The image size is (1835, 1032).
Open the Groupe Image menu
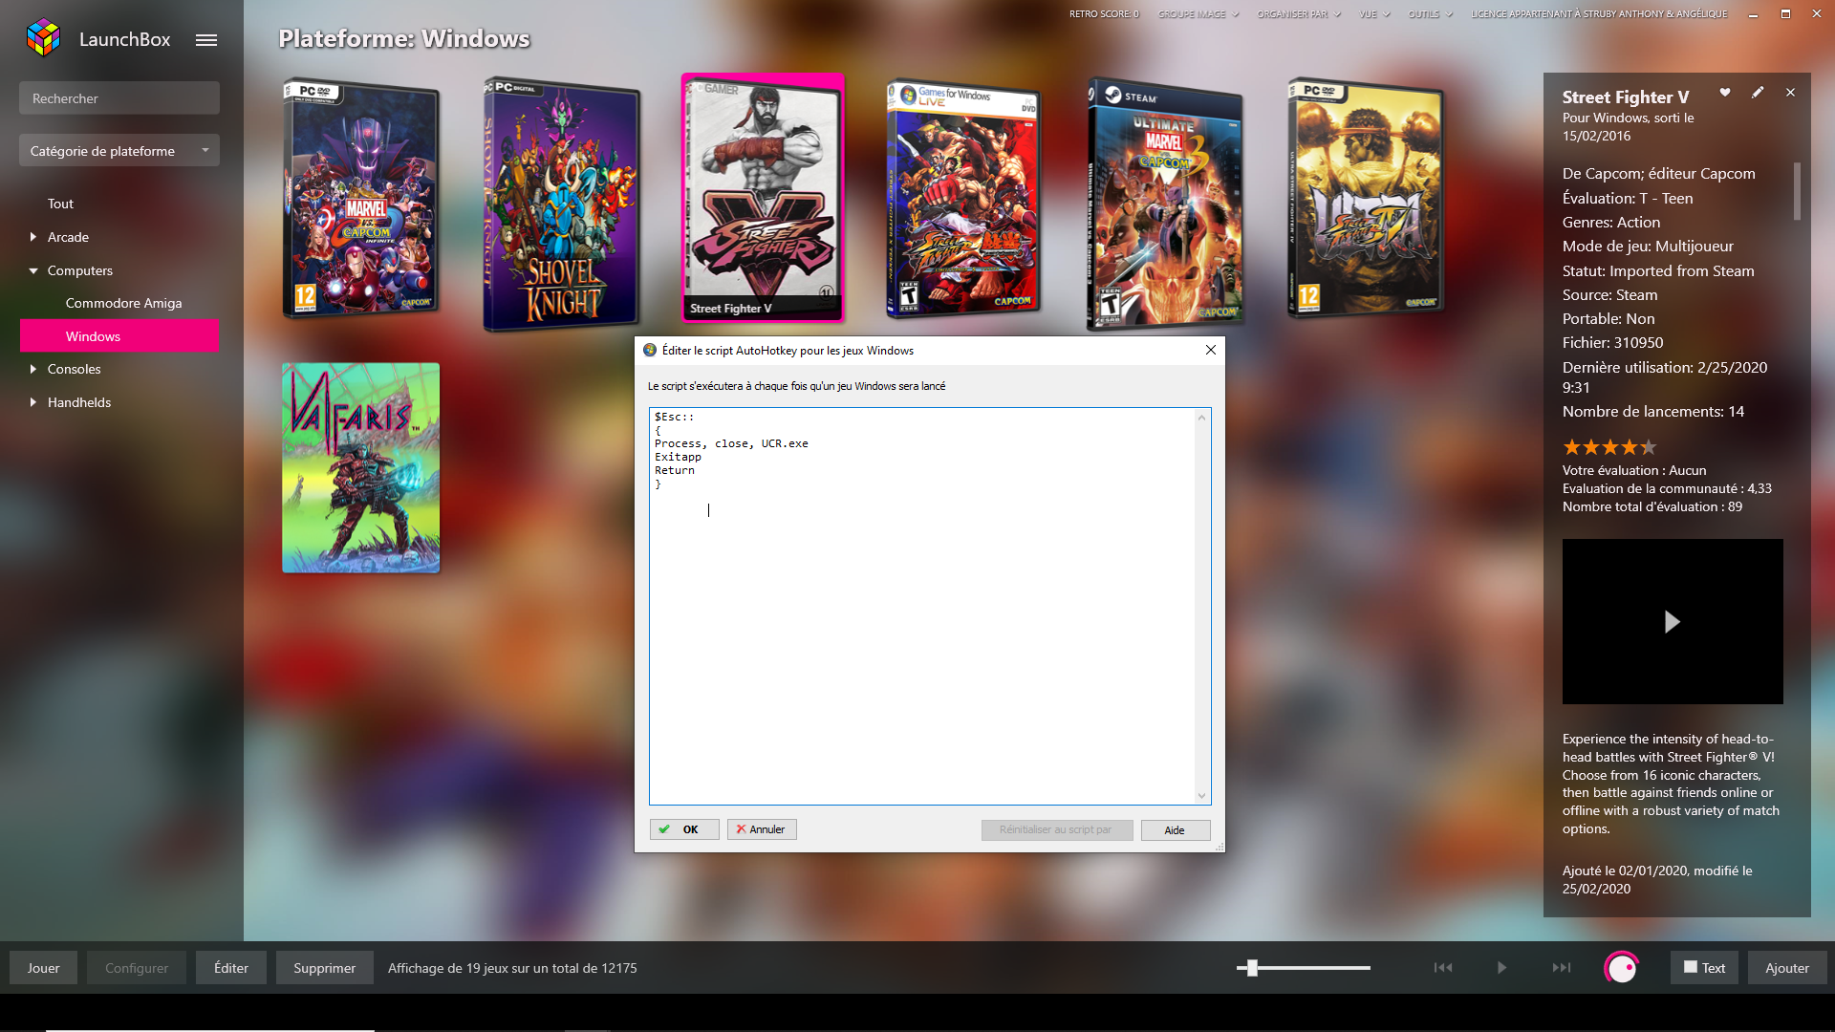[x=1198, y=14]
